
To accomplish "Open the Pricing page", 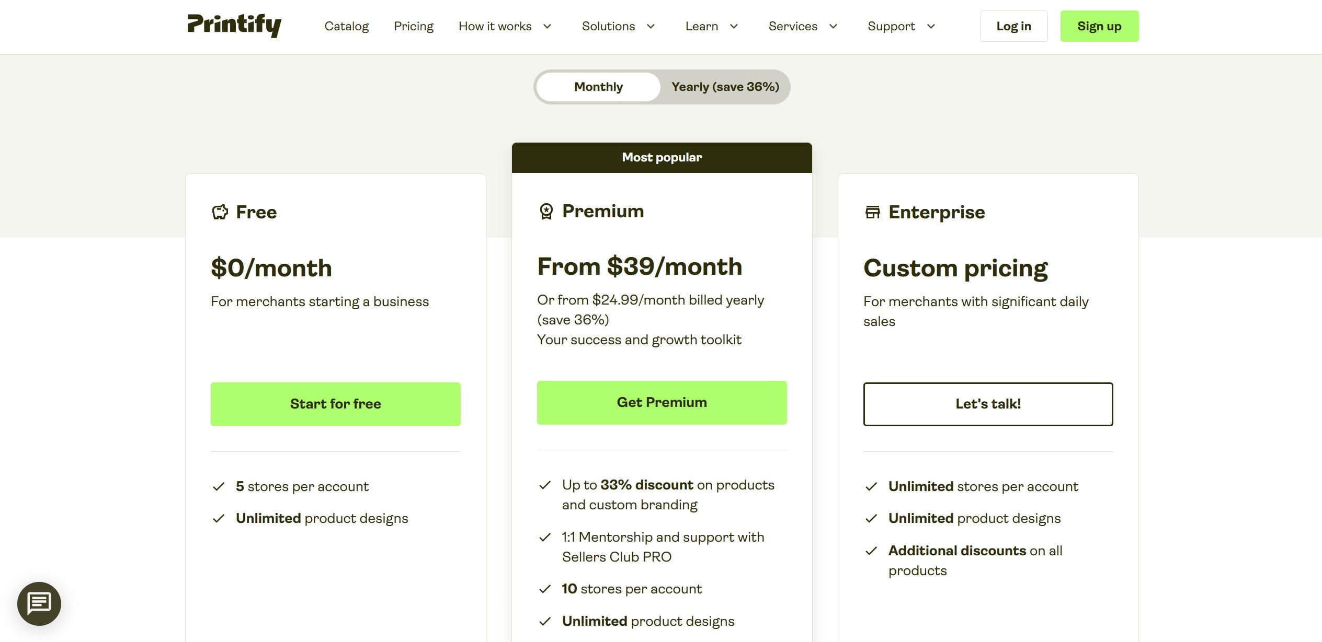I will tap(414, 26).
